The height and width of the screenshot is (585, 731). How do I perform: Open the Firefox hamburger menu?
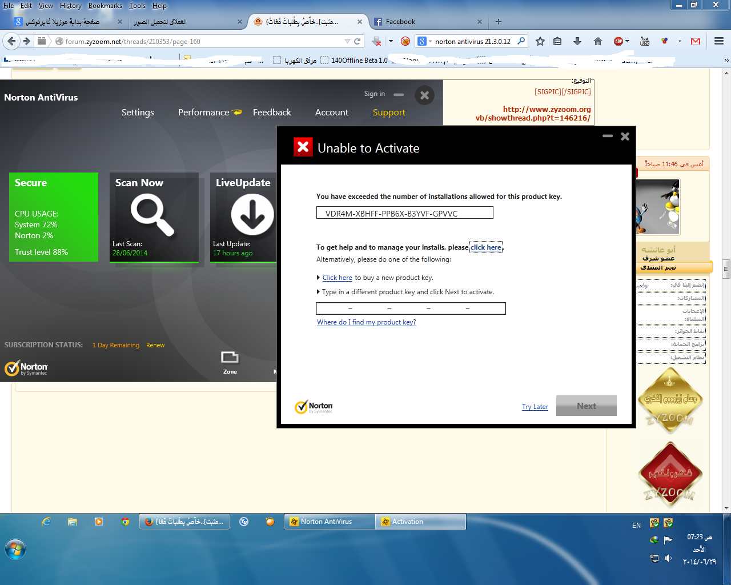coord(719,41)
